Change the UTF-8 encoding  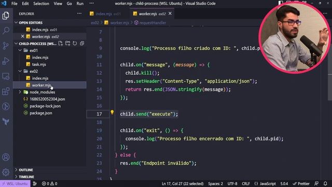(232, 183)
